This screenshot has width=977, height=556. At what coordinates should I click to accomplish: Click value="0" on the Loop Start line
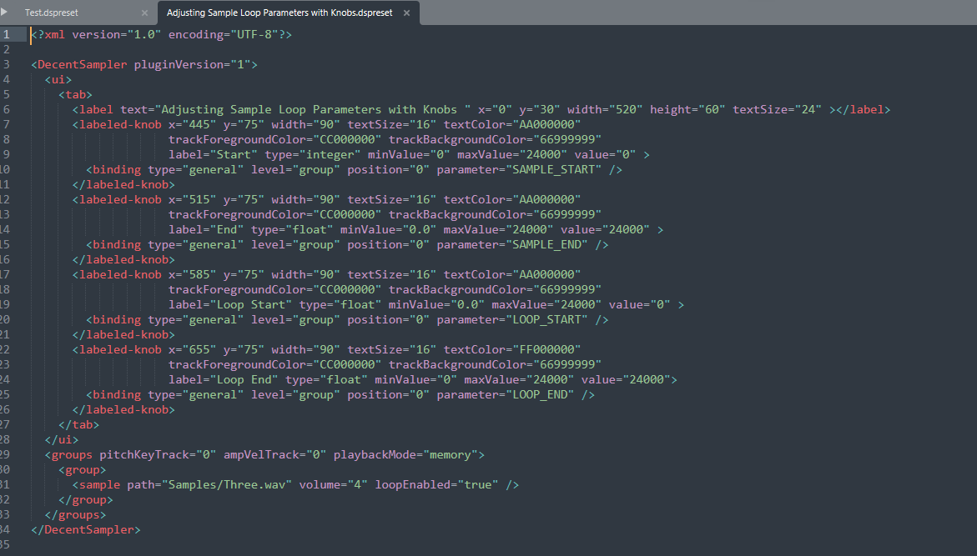click(639, 304)
